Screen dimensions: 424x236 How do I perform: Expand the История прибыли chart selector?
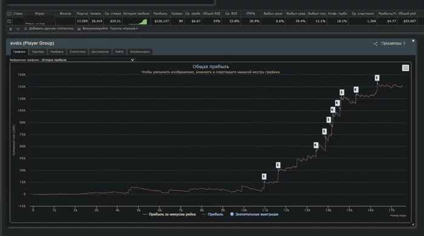click(88, 60)
